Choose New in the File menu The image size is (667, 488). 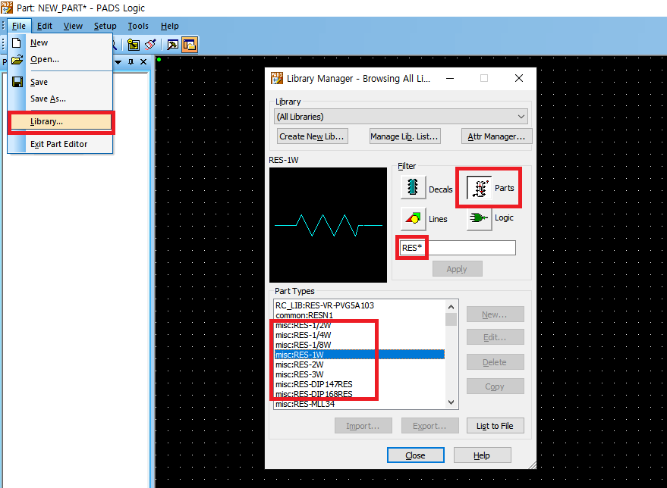coord(61,43)
